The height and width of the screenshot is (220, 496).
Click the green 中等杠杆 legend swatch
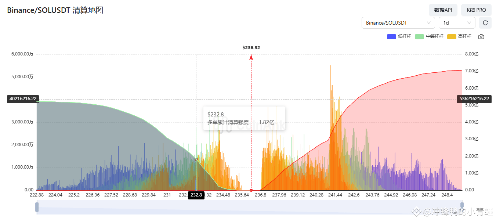click(419, 36)
